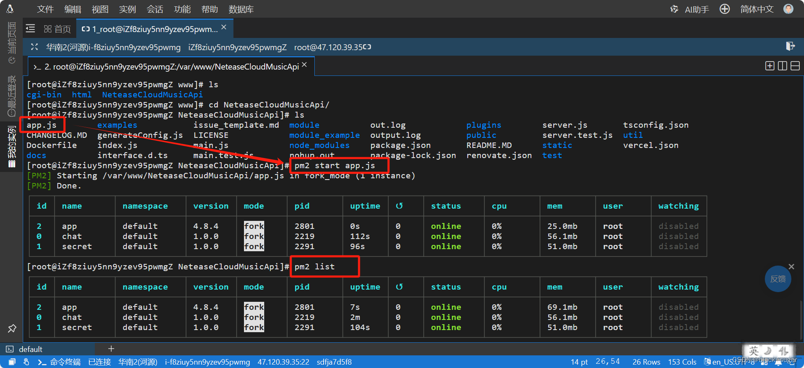The height and width of the screenshot is (368, 804).
Task: Click the en_US.UTF-8 encoding selector
Action: pos(729,362)
